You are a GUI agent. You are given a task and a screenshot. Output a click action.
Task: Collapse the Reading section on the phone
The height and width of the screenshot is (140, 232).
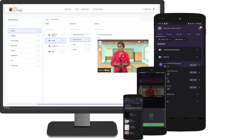click(x=179, y=57)
